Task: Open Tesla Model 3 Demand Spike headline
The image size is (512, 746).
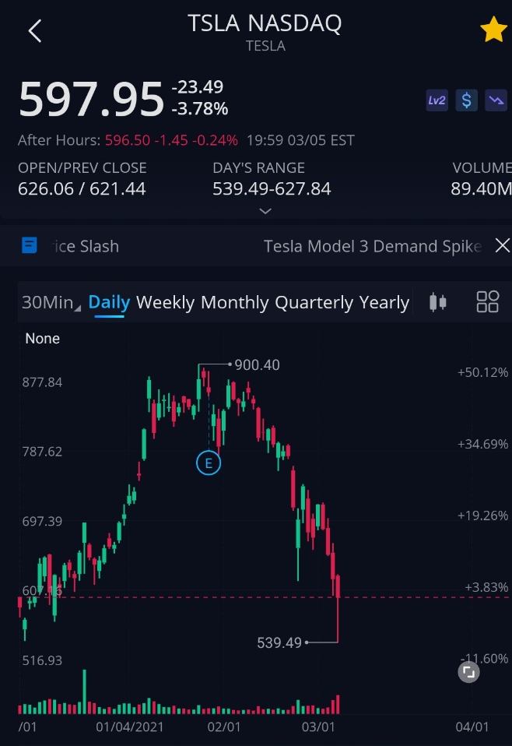Action: [373, 246]
